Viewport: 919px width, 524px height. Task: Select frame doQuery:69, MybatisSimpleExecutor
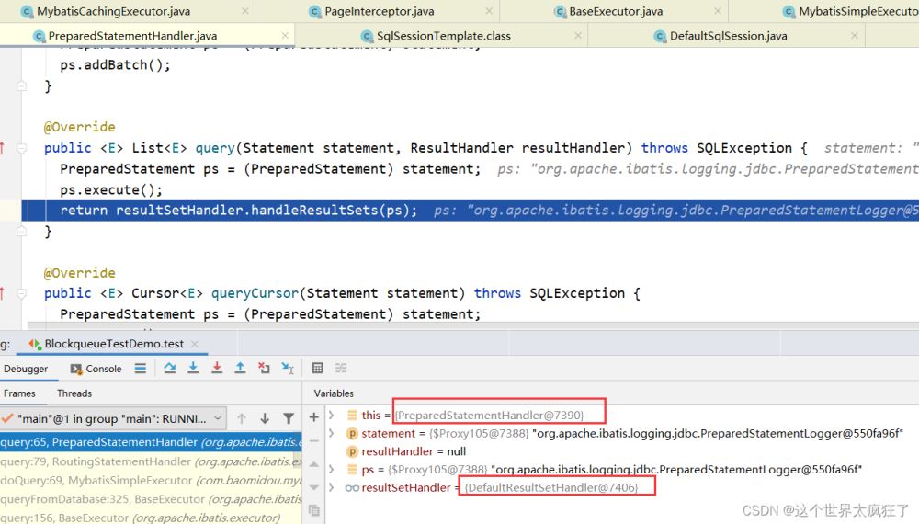(151, 480)
